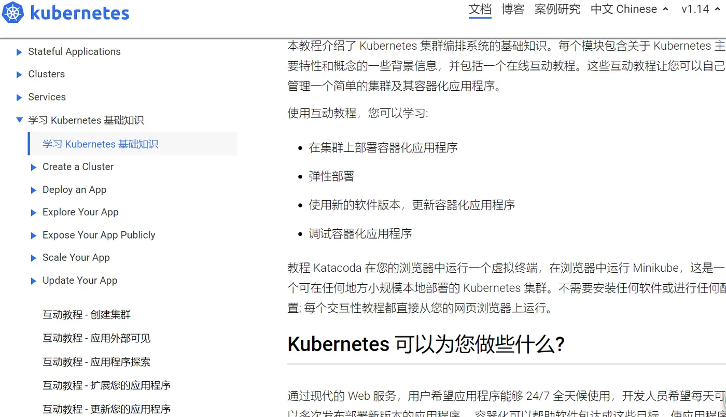This screenshot has height=417, width=726.
Task: Click the heading Kubernetes 可以为您做些什么?
Action: click(x=426, y=344)
